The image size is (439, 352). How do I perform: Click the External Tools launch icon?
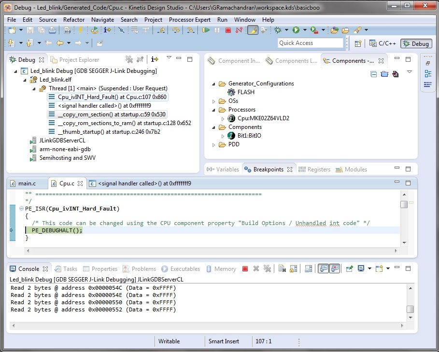click(314, 30)
